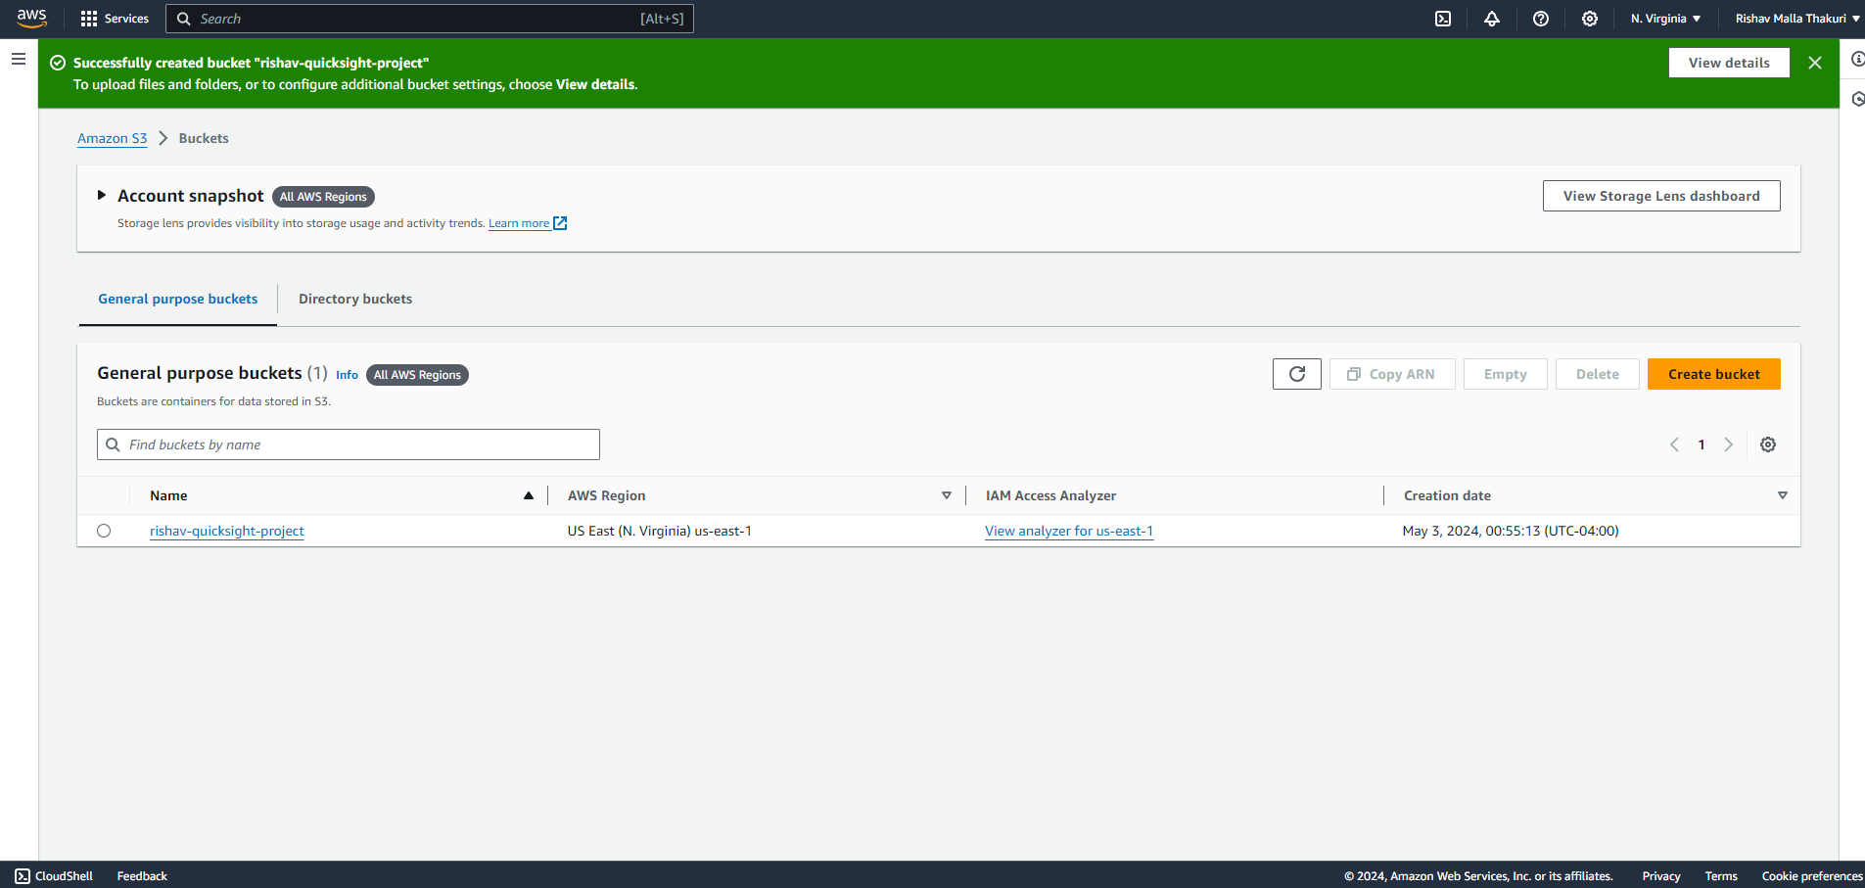The image size is (1865, 888).
Task: Open View analyzer for us-east-1 link
Action: pyautogui.click(x=1069, y=531)
